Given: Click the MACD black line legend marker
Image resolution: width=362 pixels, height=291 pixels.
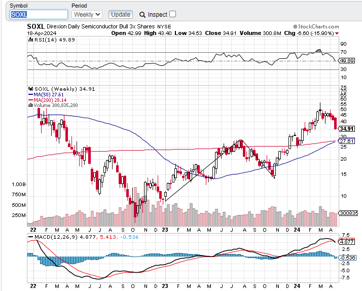Looking at the screenshot, I should 30,237.
